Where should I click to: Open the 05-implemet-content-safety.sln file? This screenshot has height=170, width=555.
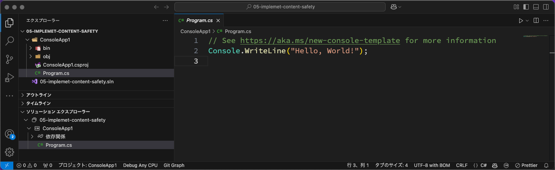96,81
